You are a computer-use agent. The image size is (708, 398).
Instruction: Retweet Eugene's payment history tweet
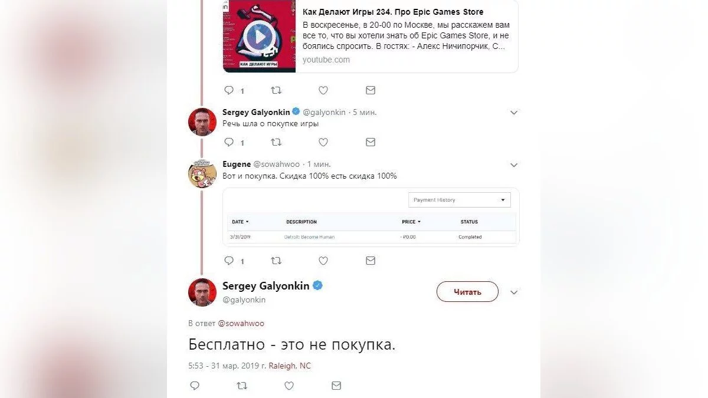pos(276,260)
